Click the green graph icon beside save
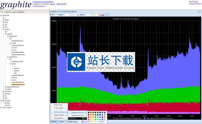The width and height of the screenshot is (202, 124). 56,15
